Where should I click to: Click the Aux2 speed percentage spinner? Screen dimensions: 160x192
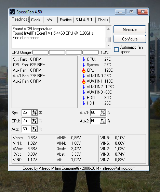coord(103,121)
